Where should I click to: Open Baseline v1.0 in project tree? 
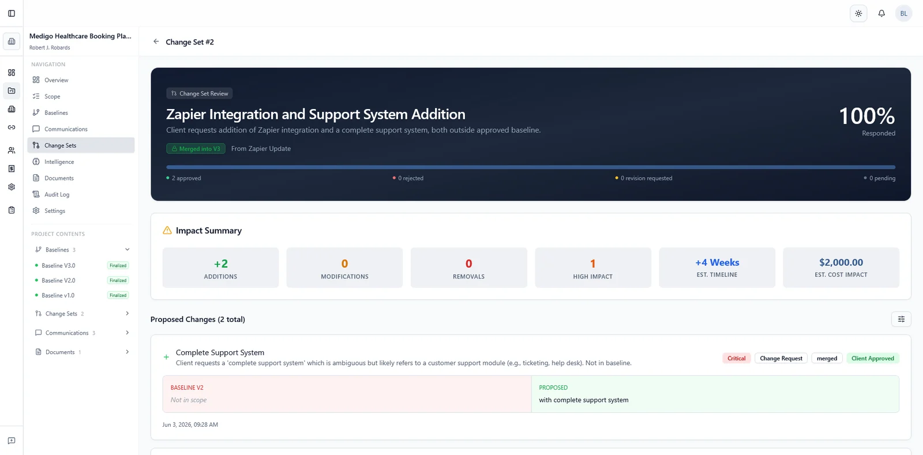58,295
